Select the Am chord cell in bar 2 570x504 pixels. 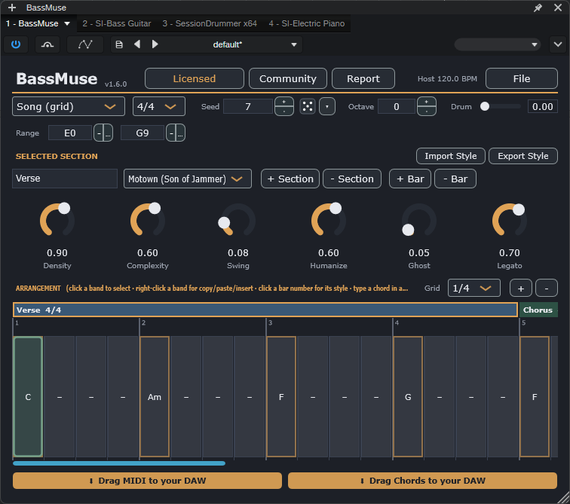point(155,396)
